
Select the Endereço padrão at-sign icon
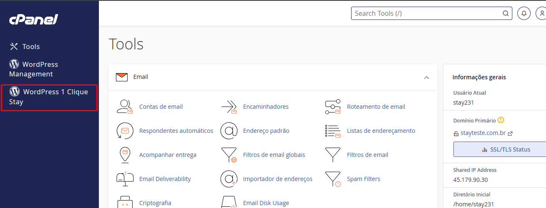click(x=229, y=131)
